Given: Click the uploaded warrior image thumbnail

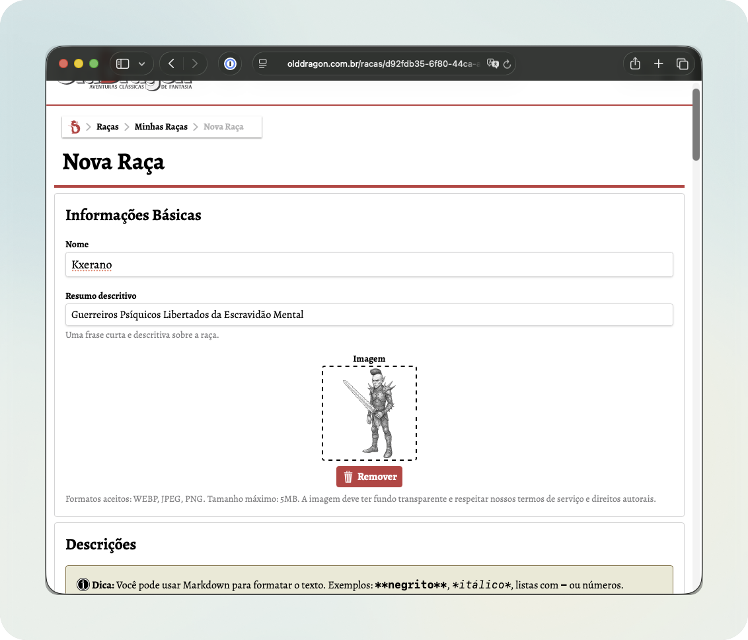Looking at the screenshot, I should pos(369,413).
